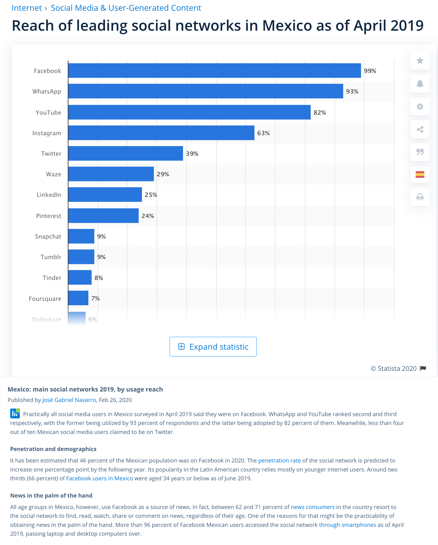Open Social Media & User-Generated Content breadcrumb
The width and height of the screenshot is (438, 545).
[x=126, y=8]
